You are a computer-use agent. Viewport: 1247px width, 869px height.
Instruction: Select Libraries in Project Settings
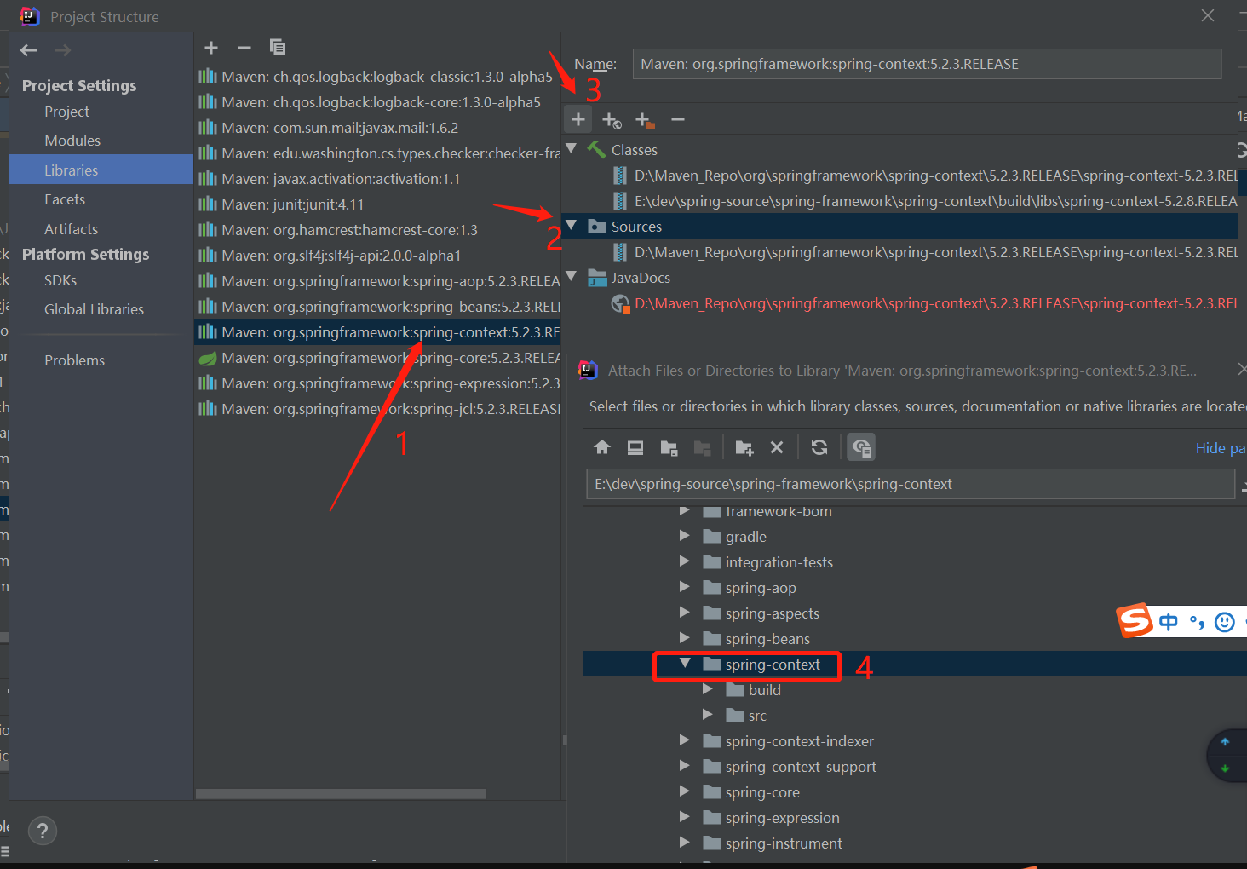(x=101, y=170)
